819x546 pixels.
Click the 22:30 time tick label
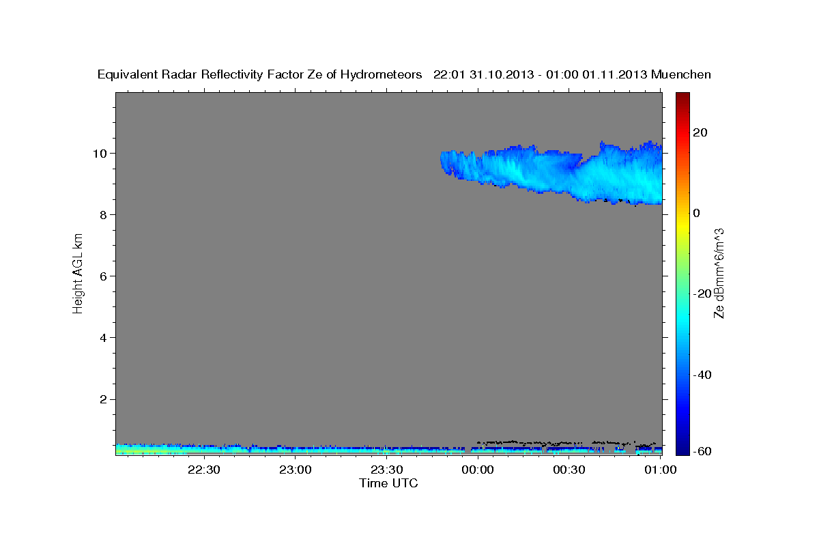(x=203, y=470)
